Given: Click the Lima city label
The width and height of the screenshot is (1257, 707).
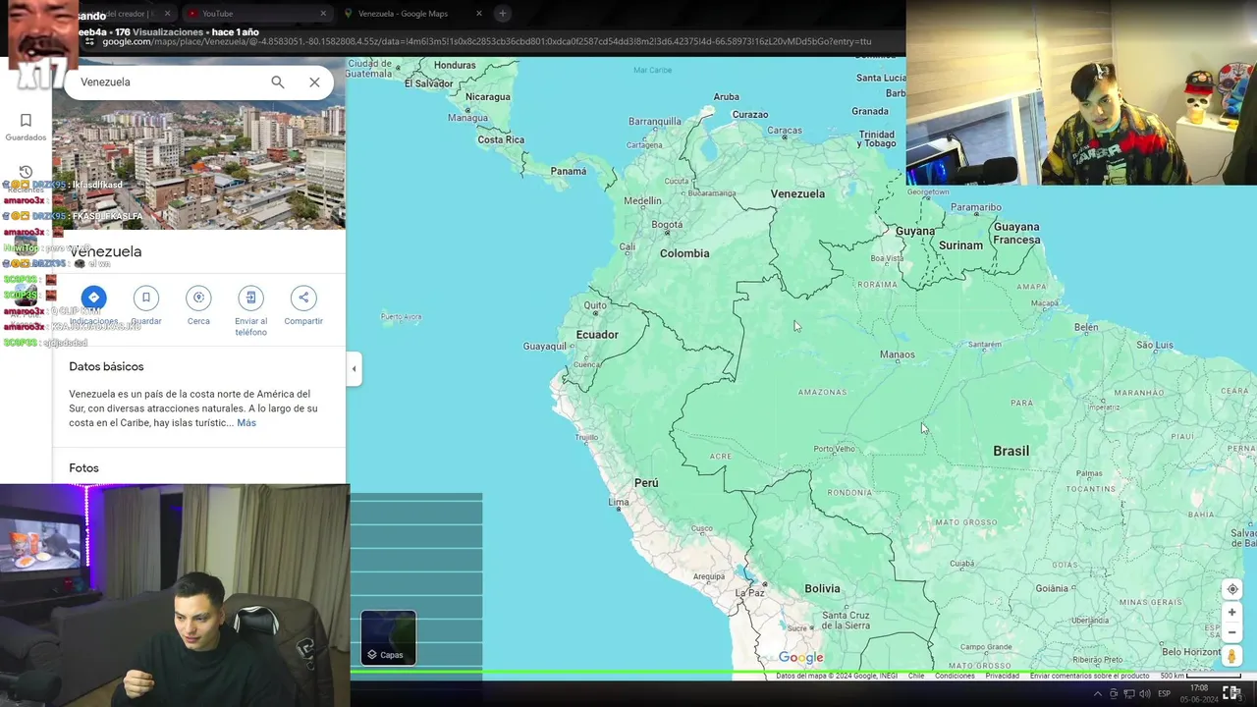Looking at the screenshot, I should pyautogui.click(x=619, y=503).
